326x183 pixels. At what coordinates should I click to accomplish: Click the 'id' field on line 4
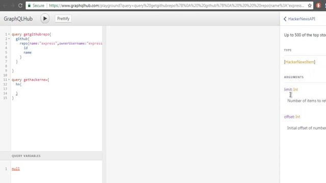click(25, 48)
